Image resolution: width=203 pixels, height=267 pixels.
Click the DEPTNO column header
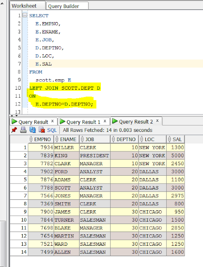[x=124, y=139]
